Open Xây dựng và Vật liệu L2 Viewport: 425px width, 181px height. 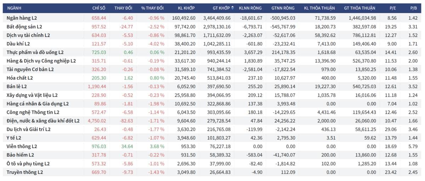pos(32,95)
